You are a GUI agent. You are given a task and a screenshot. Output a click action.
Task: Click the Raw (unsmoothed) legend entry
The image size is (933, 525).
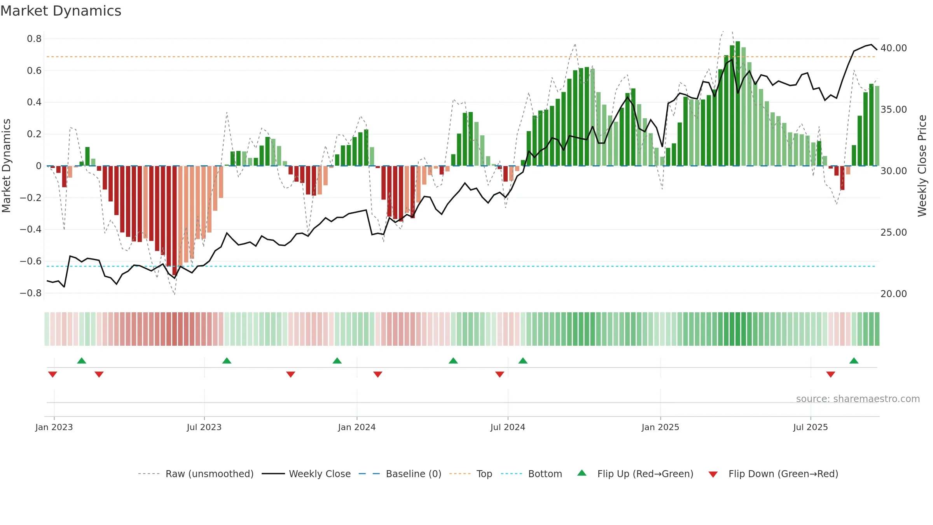point(196,474)
